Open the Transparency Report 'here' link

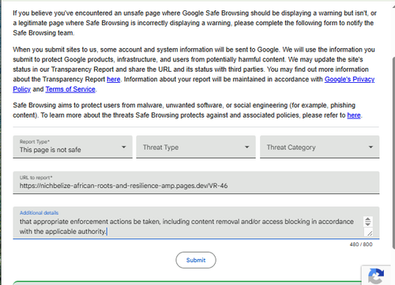pyautogui.click(x=114, y=79)
